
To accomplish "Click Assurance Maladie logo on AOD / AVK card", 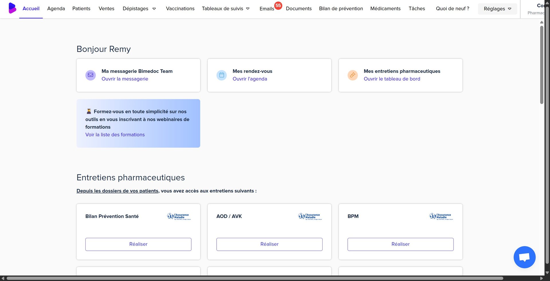I will tap(310, 216).
